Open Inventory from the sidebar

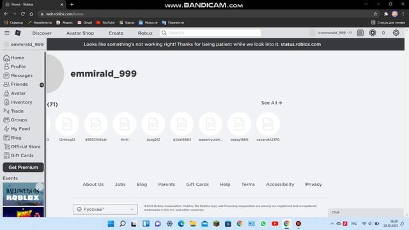tap(18, 102)
